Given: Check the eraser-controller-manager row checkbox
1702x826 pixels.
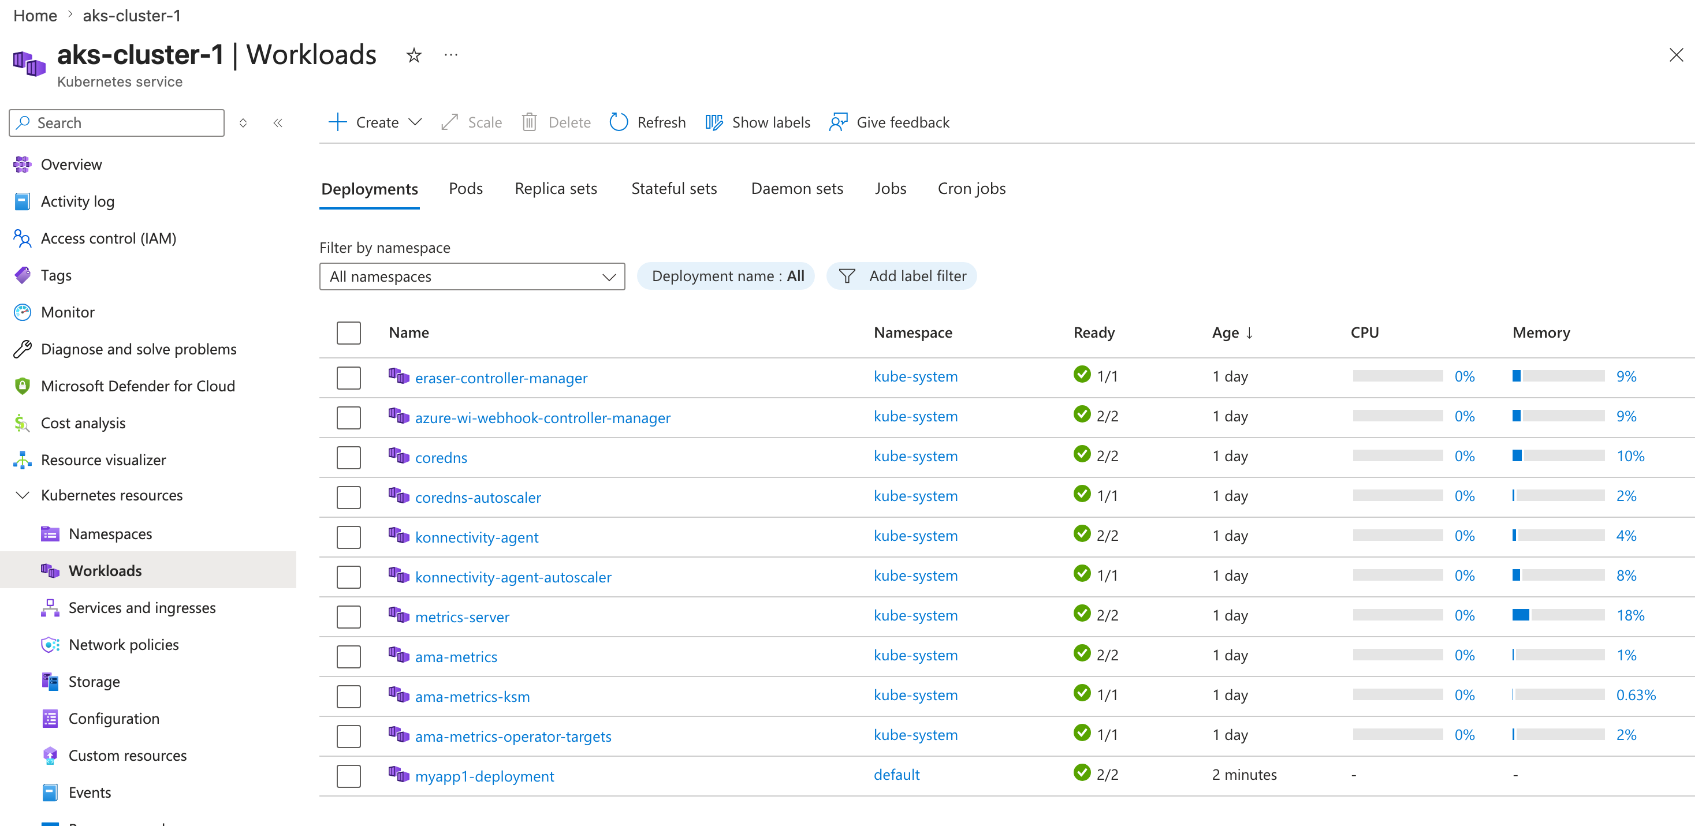Looking at the screenshot, I should (x=348, y=378).
